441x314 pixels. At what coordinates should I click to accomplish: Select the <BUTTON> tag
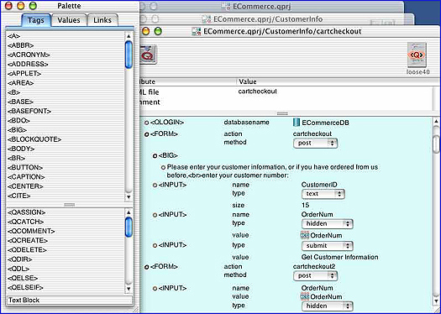tap(25, 168)
